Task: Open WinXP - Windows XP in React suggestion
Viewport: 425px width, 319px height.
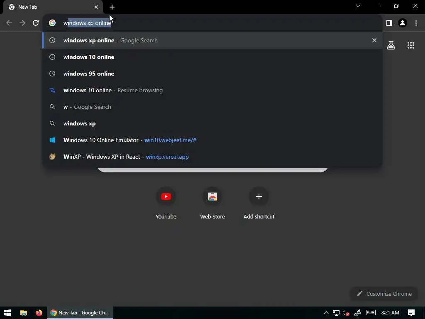Action: [212, 157]
